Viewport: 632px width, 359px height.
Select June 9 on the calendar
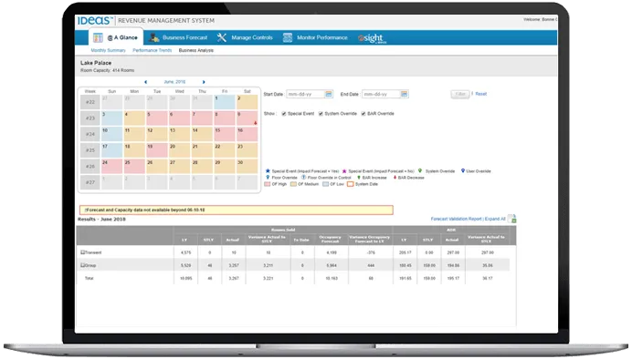coord(248,118)
